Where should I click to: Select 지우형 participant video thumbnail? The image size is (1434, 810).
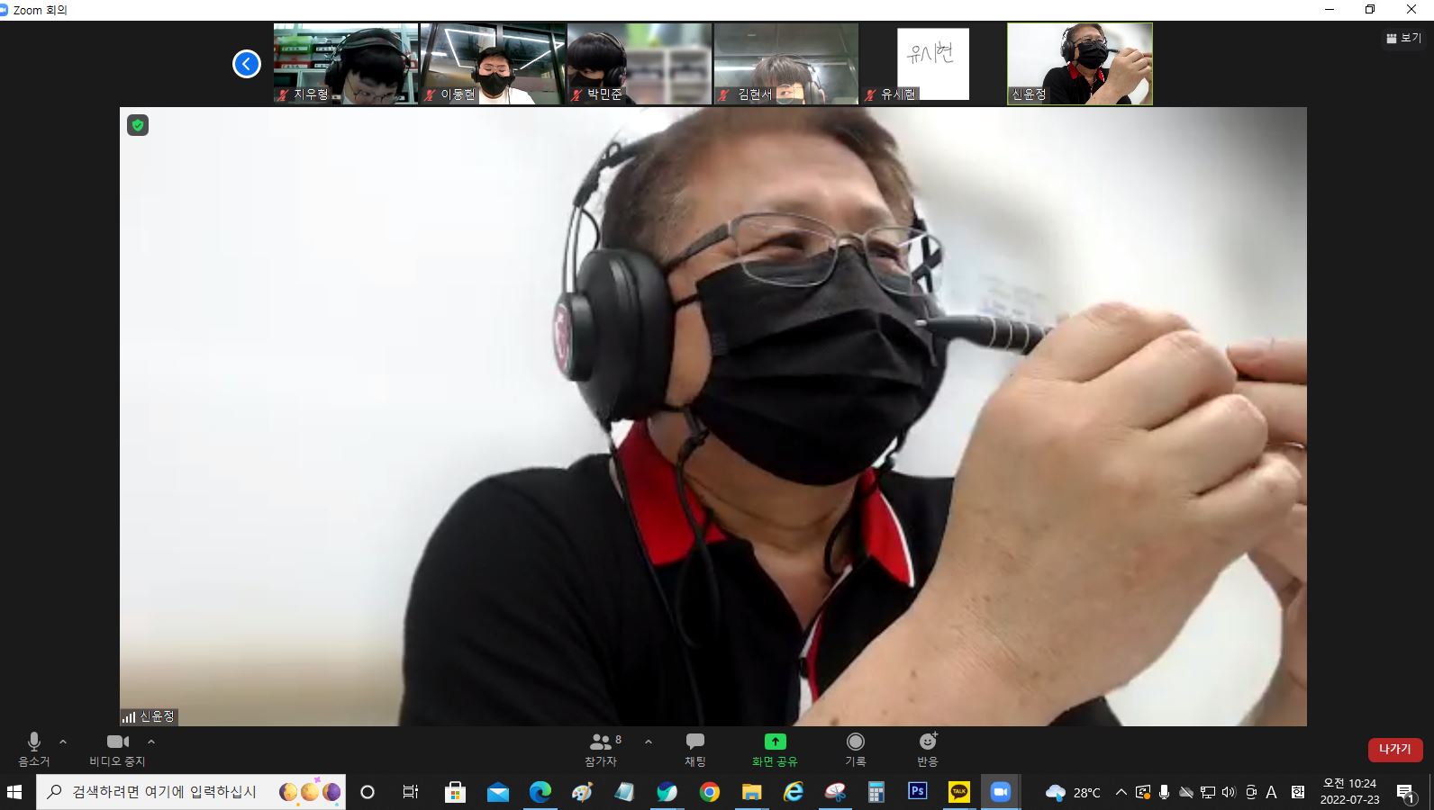346,64
